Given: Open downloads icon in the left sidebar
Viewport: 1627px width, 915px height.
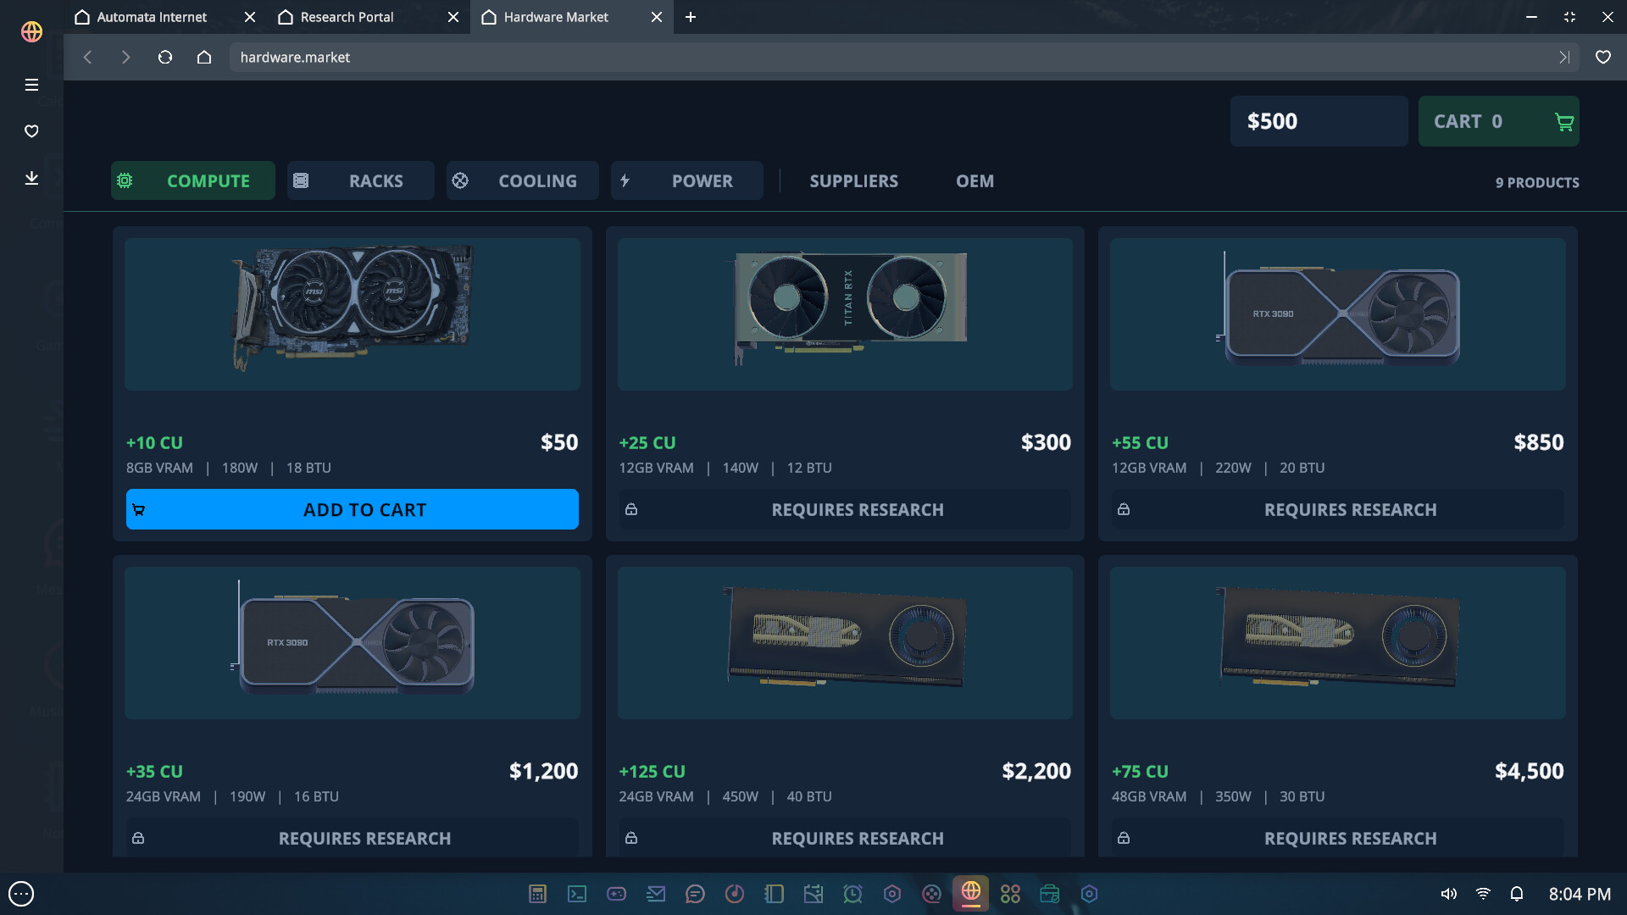Looking at the screenshot, I should (x=31, y=178).
